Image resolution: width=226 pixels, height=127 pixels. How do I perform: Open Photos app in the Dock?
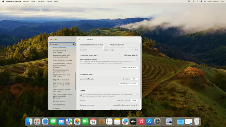77,121
